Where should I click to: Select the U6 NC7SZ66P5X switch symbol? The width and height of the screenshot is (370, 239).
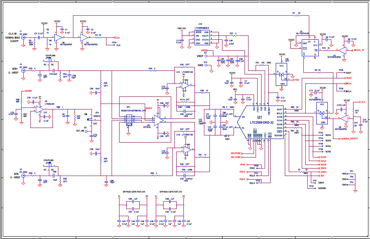tap(322, 113)
